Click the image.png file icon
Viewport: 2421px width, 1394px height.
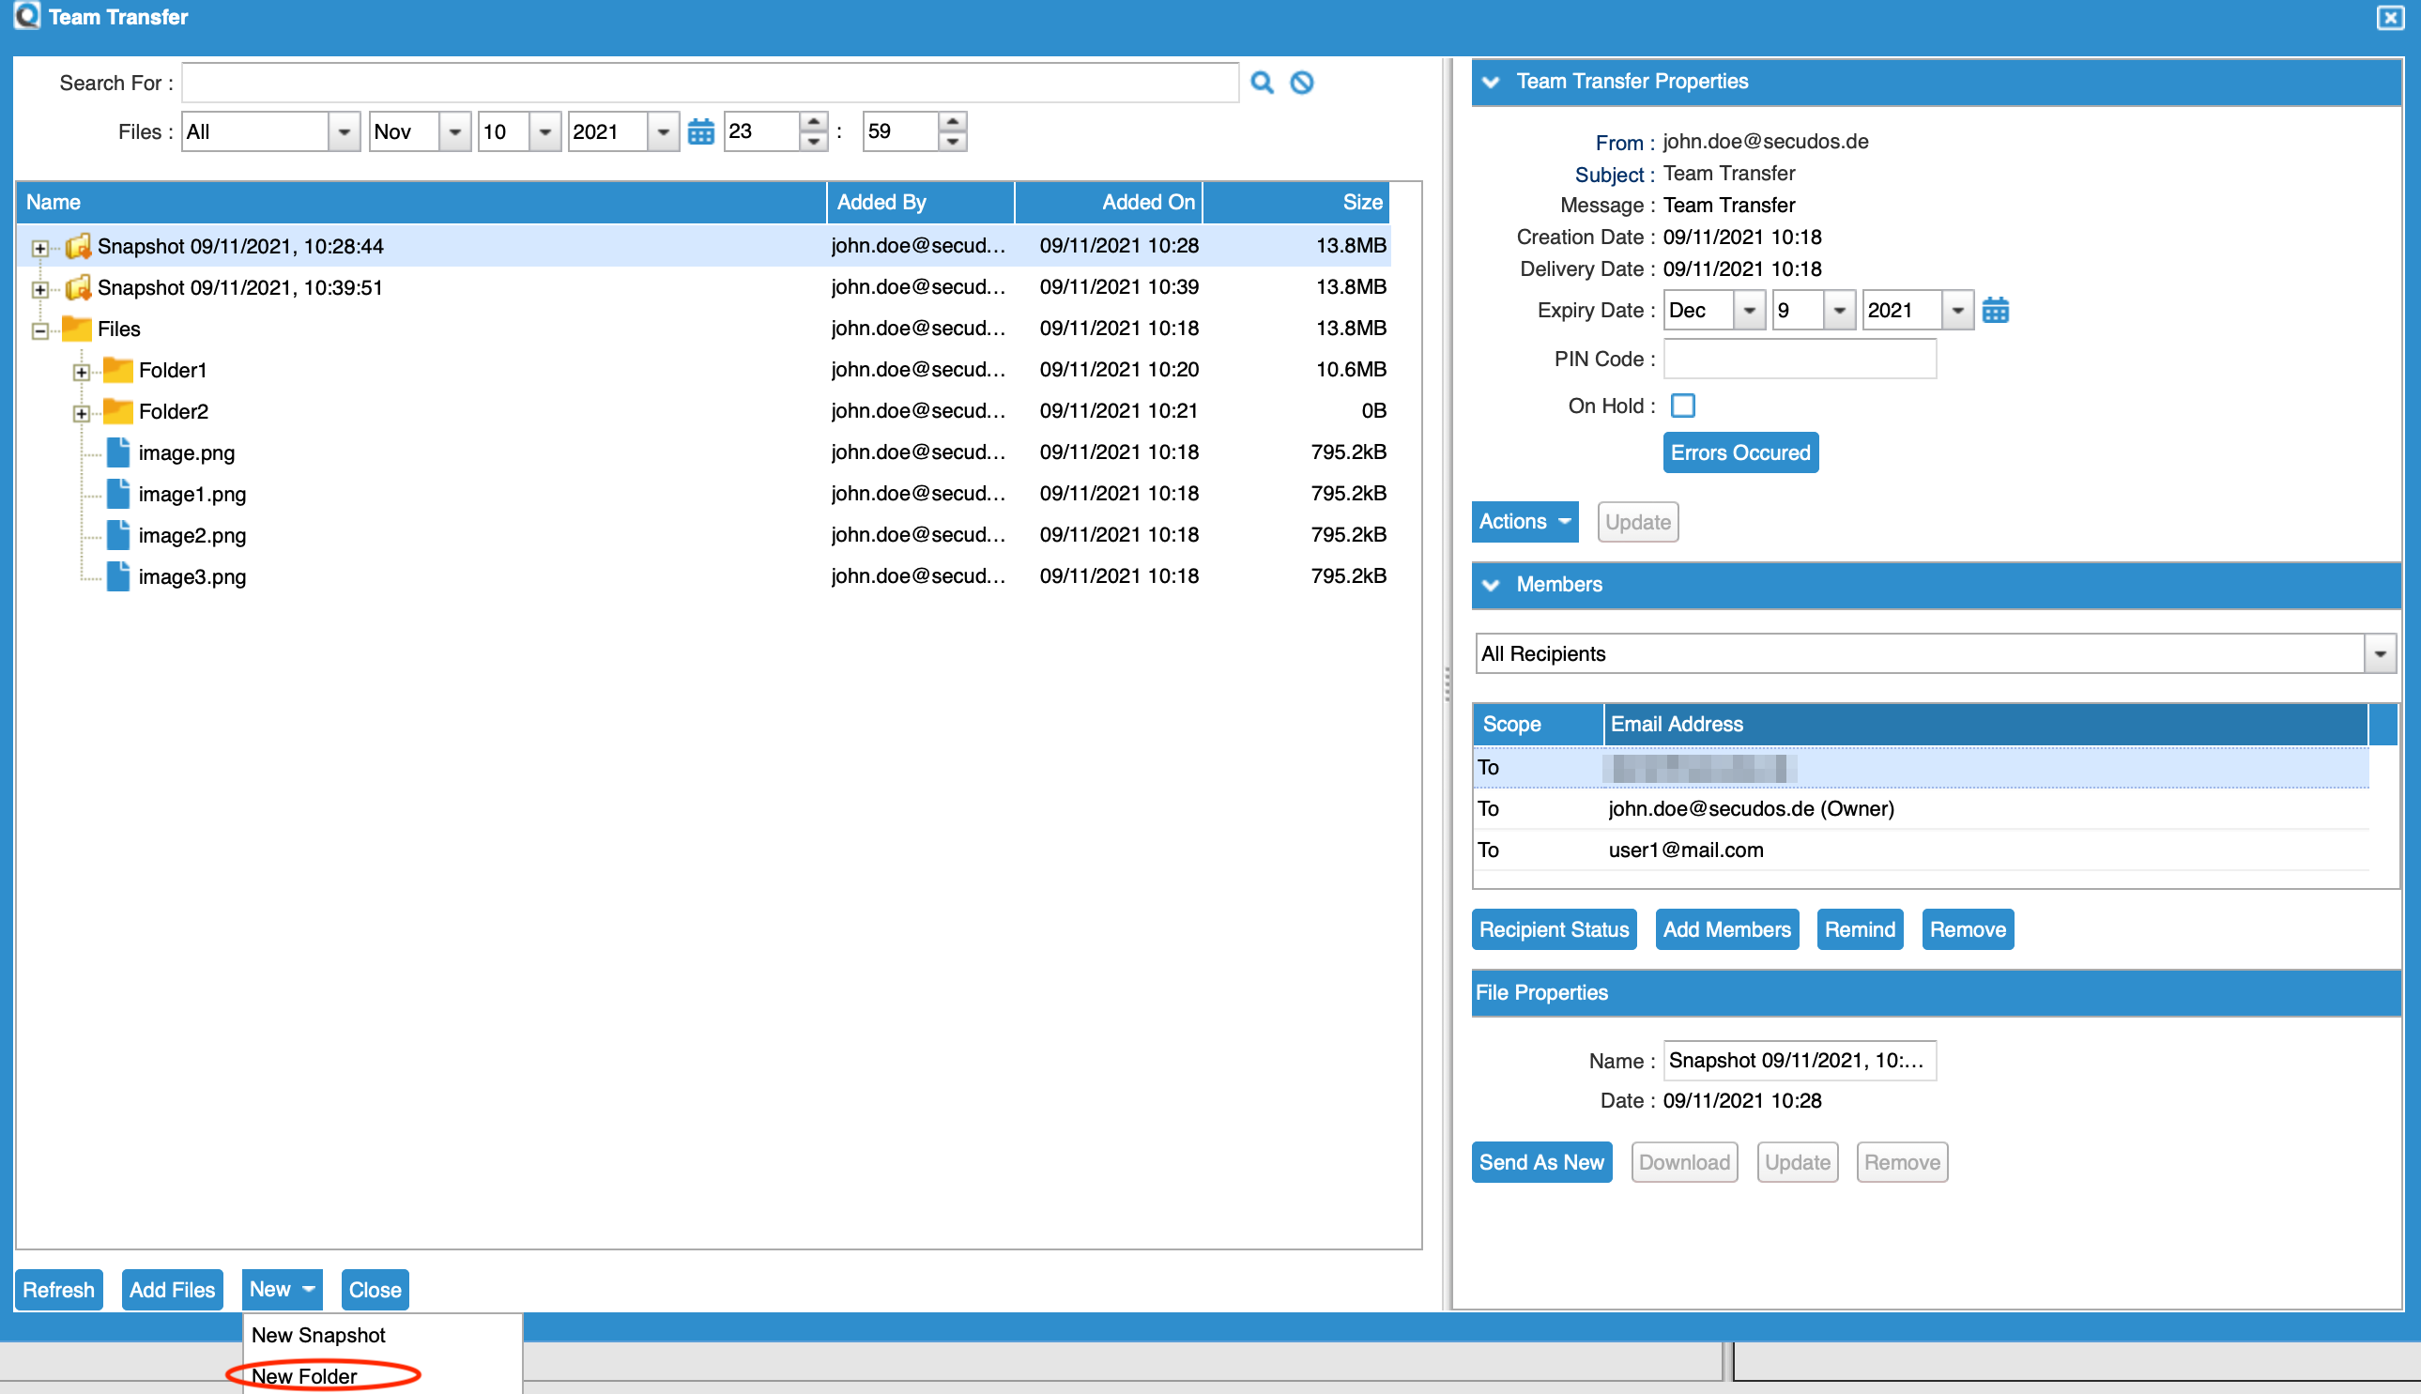[x=117, y=452]
